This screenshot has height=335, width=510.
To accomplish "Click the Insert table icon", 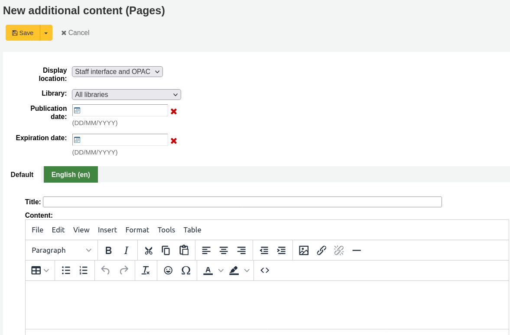I will [36, 271].
